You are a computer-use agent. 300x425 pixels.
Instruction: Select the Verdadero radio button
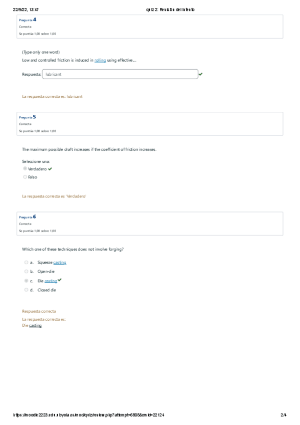point(25,169)
